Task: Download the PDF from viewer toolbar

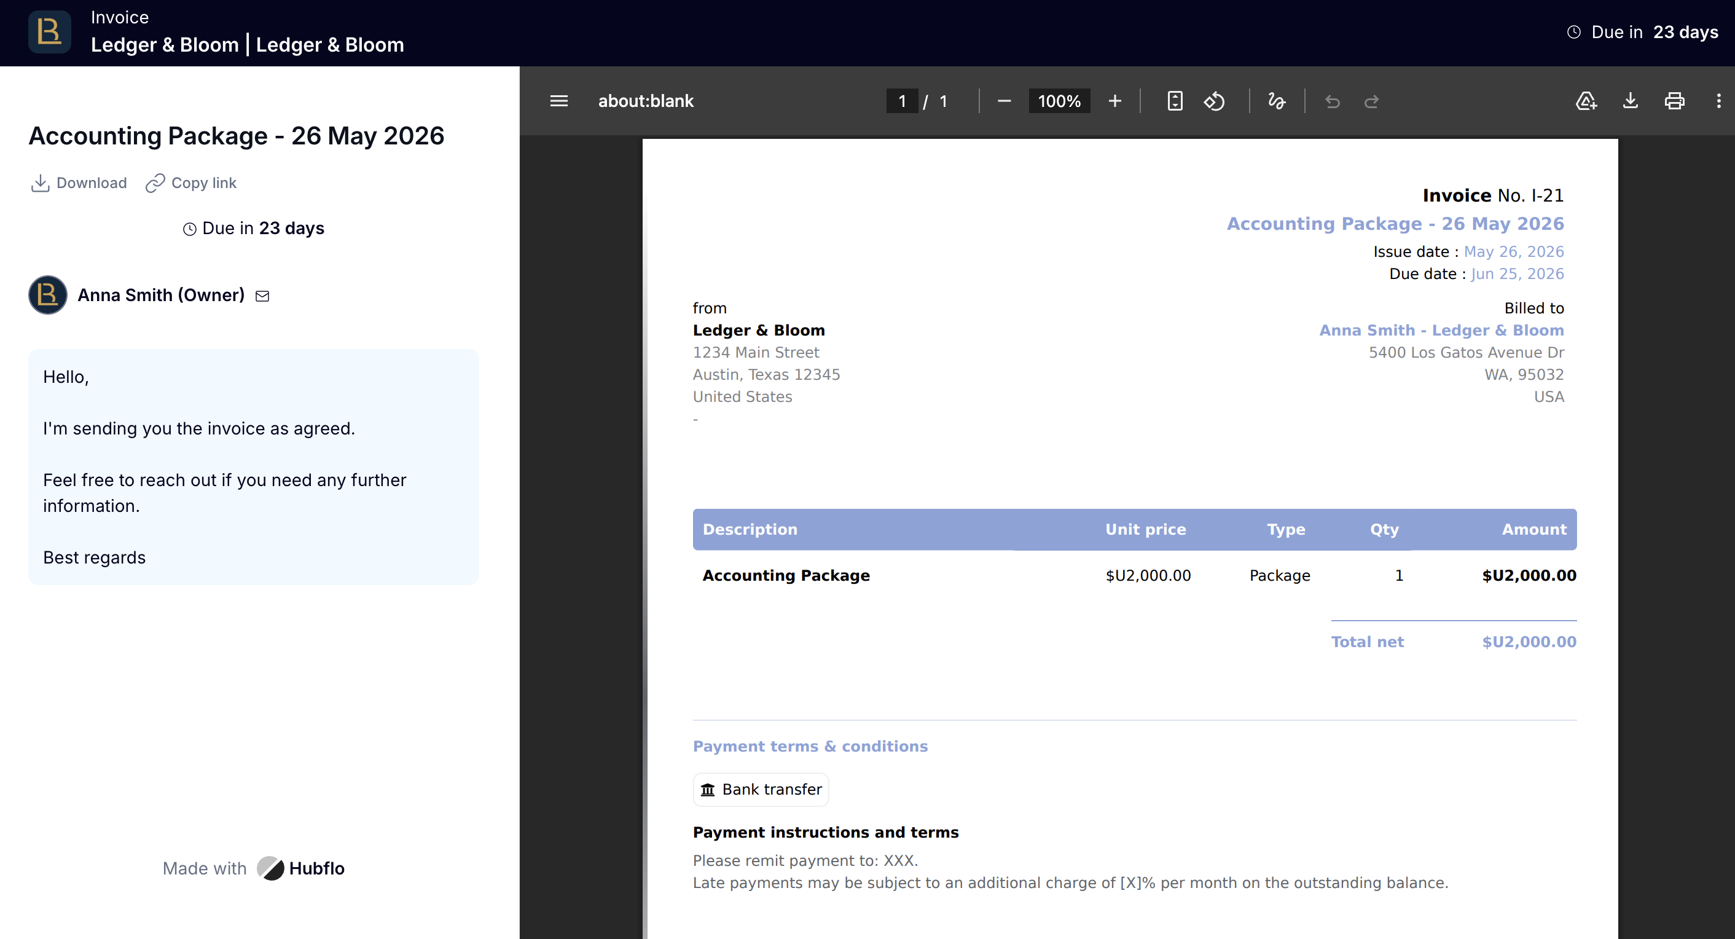Action: click(1630, 101)
